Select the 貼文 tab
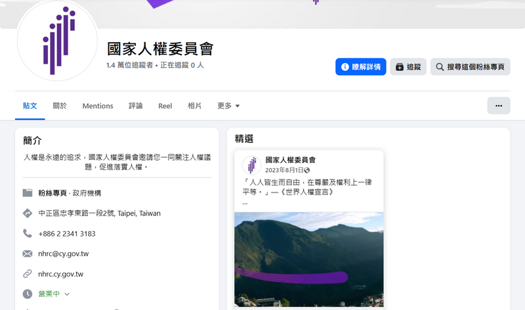The width and height of the screenshot is (525, 310). pyautogui.click(x=30, y=106)
